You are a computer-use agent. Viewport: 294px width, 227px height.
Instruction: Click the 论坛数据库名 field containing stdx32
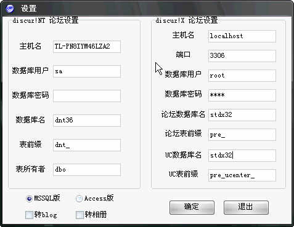point(242,115)
